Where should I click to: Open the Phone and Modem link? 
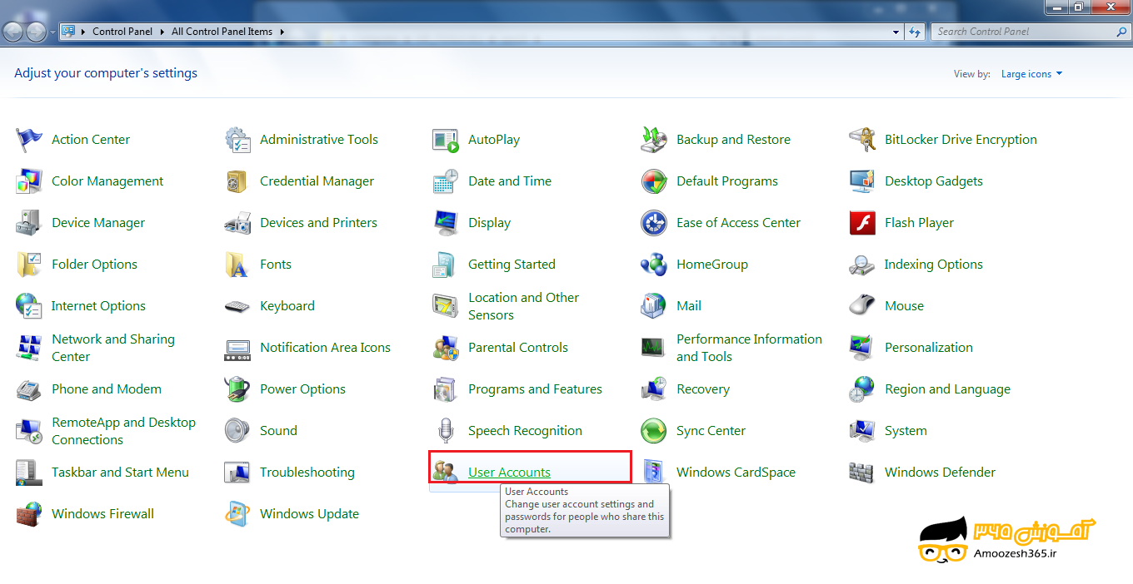(107, 389)
